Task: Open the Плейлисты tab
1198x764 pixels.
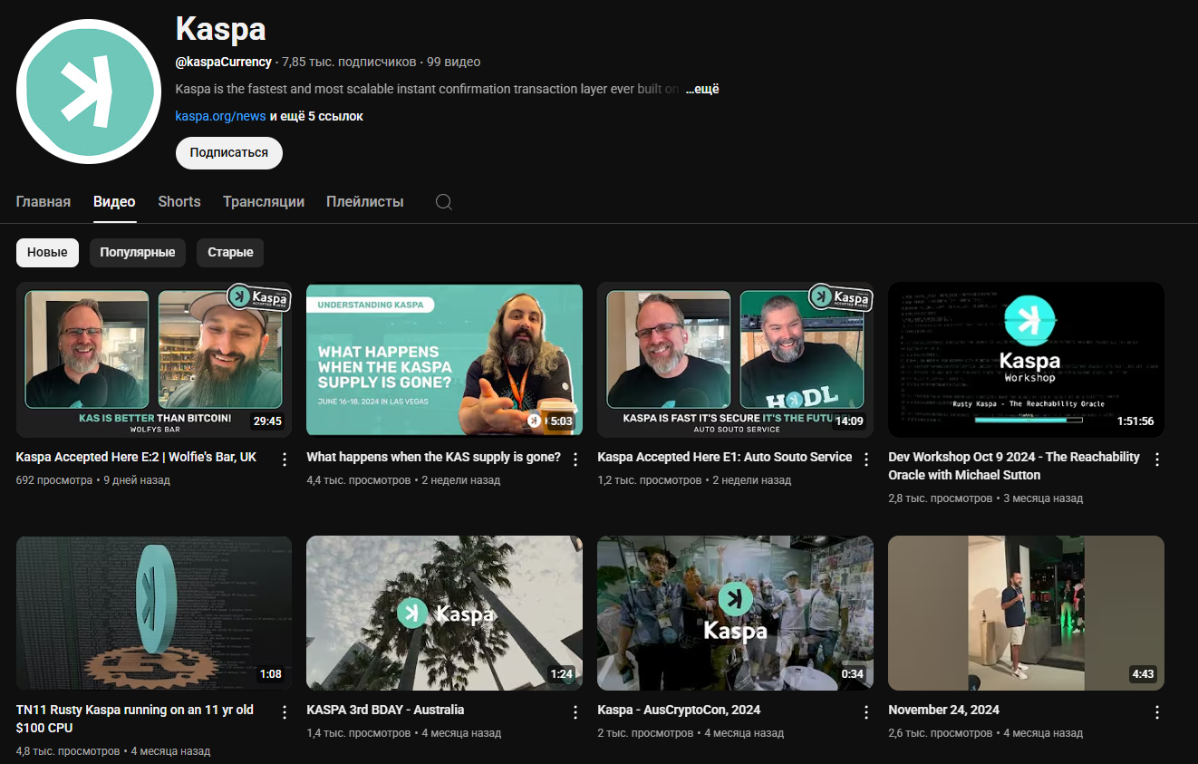Action: pyautogui.click(x=365, y=202)
